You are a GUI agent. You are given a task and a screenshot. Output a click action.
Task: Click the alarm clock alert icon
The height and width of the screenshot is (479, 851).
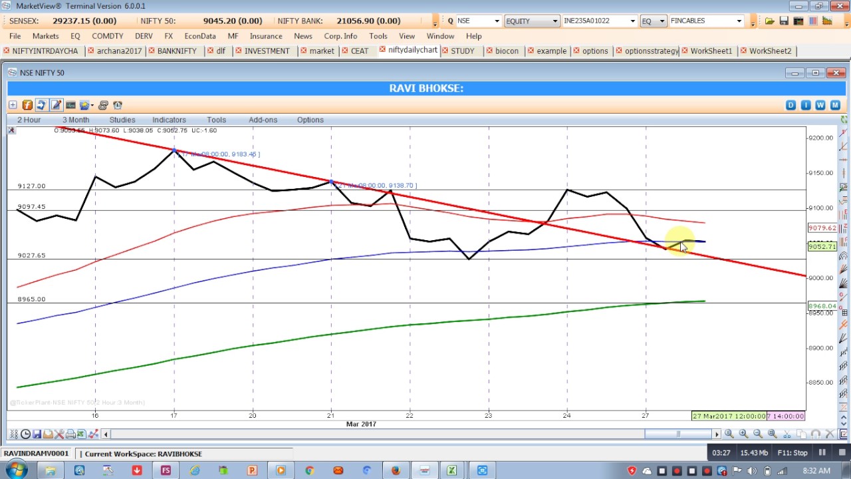(x=118, y=105)
